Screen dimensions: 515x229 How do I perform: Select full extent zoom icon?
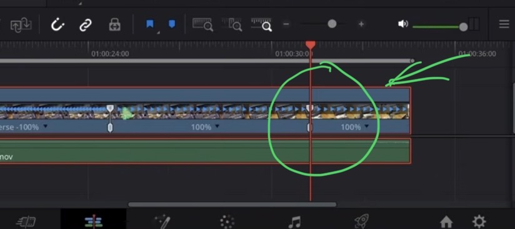click(x=202, y=24)
